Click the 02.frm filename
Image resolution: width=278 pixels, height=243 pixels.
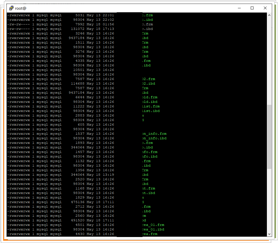coord(149,79)
